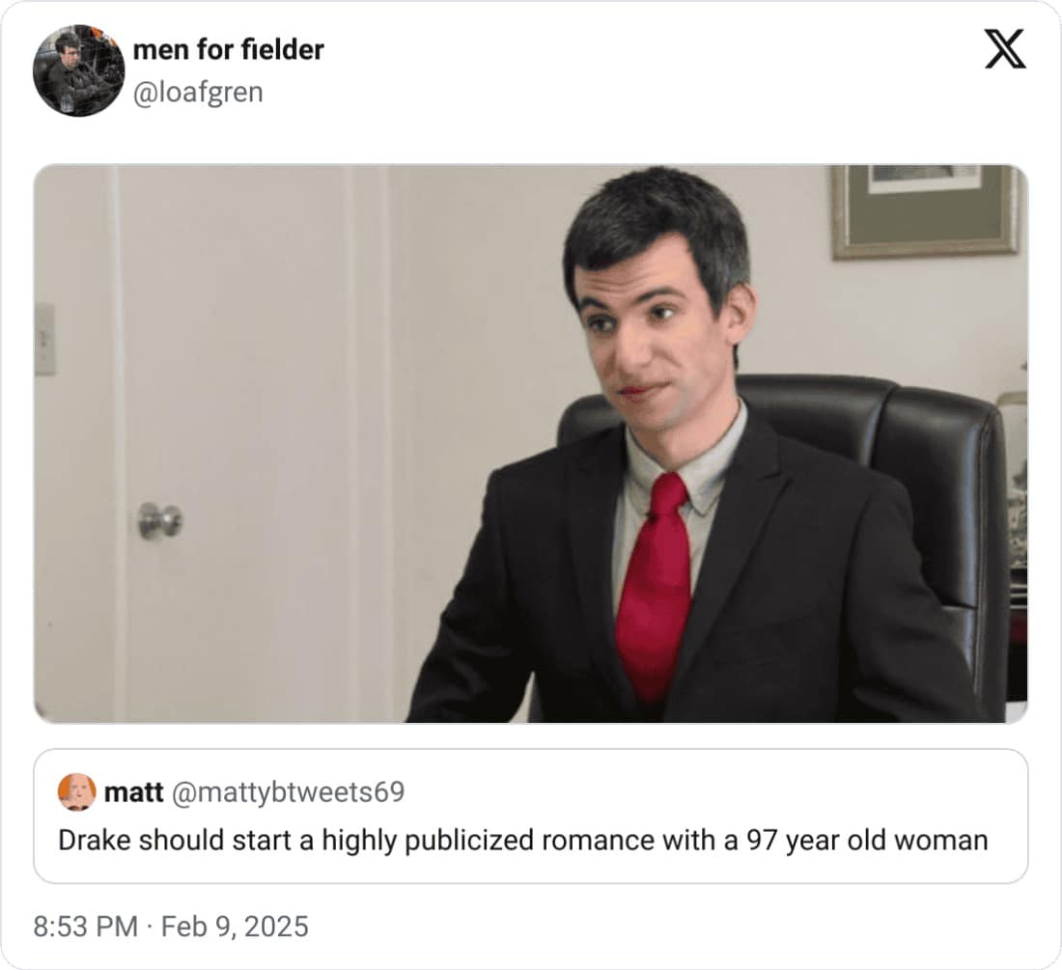The height and width of the screenshot is (970, 1062).
Task: Open the 'men for fielder' display name
Action: [228, 49]
